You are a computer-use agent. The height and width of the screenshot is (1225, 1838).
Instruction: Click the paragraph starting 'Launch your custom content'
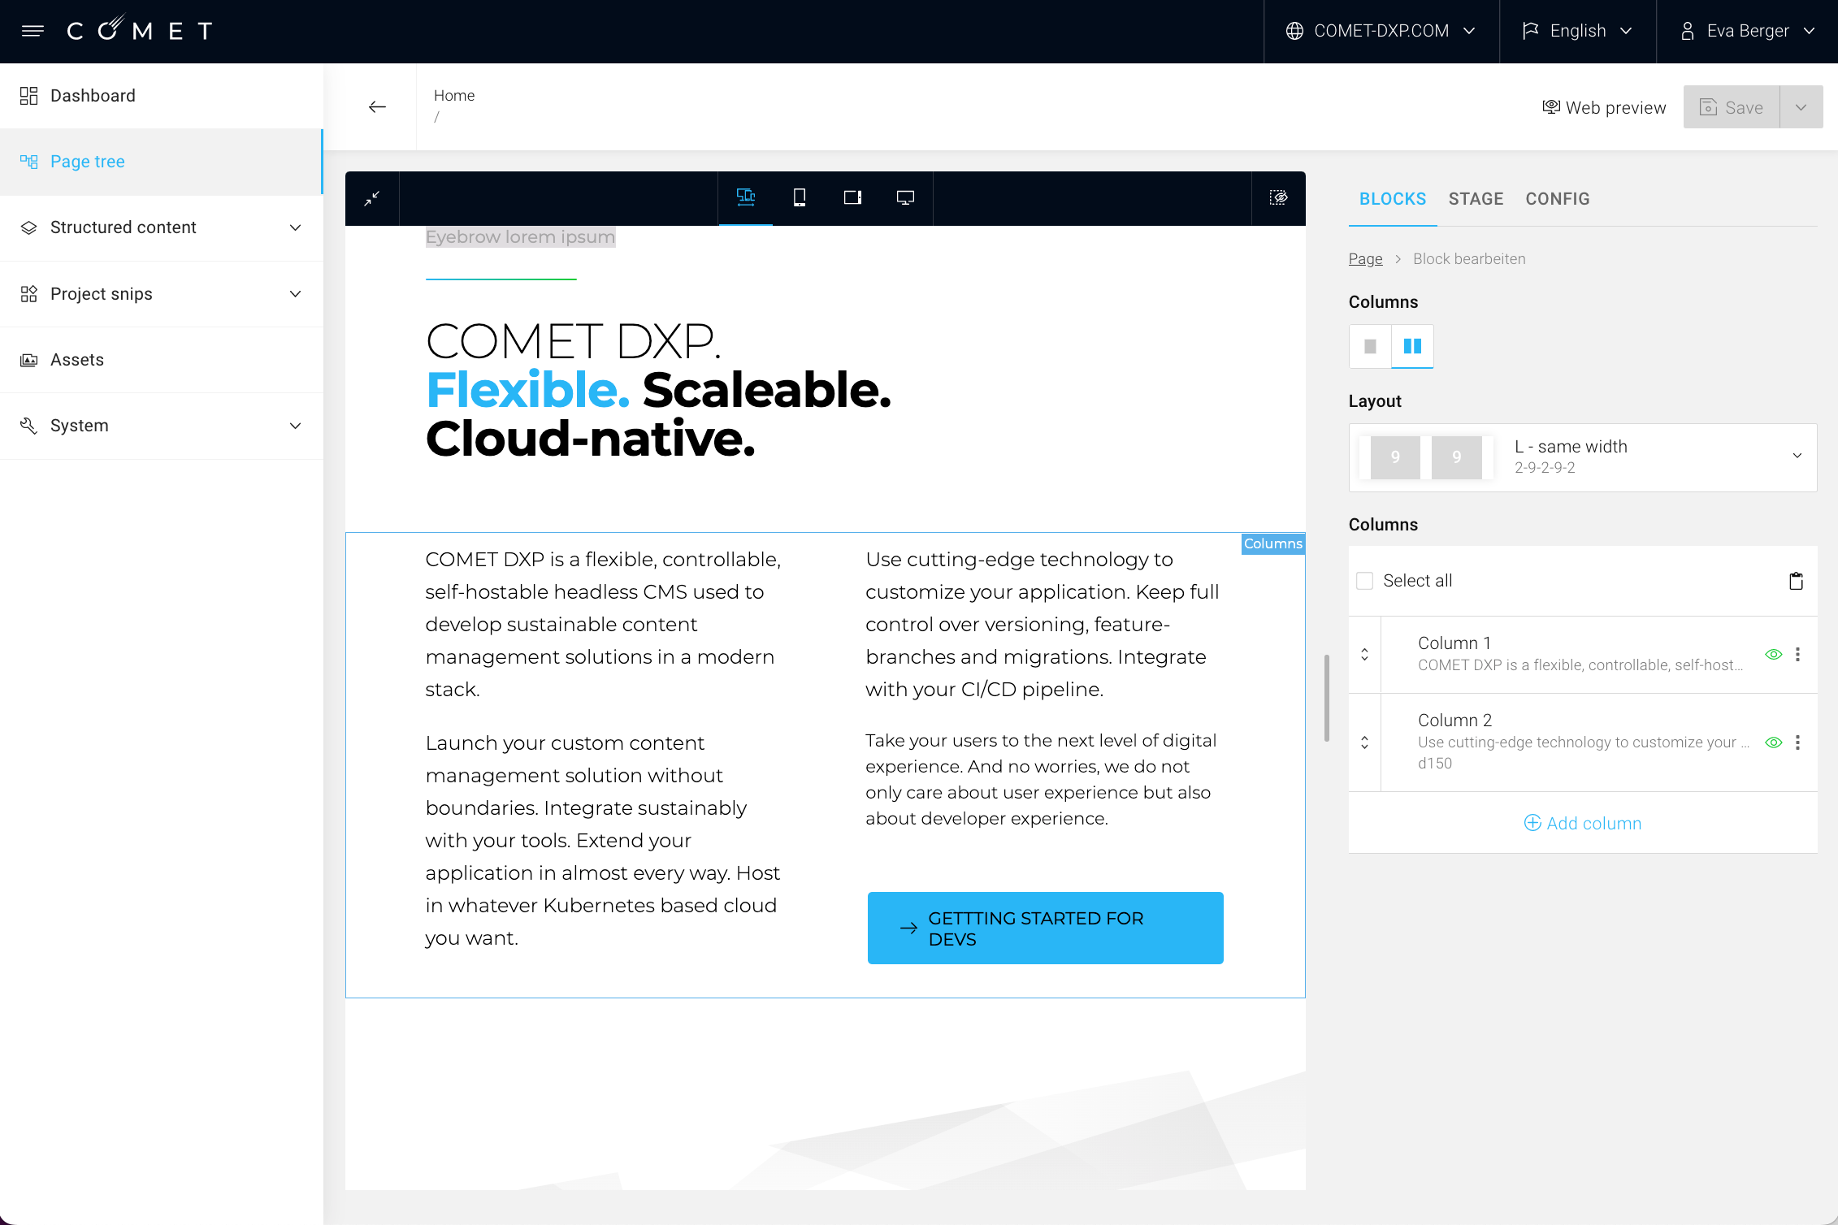point(603,840)
